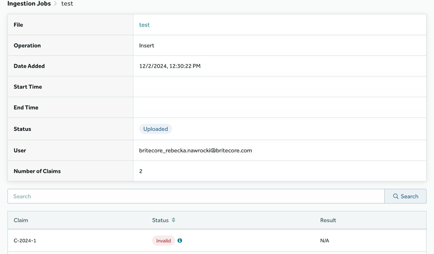Click the breadcrumb chevron separator
The image size is (434, 254).
[x=56, y=4]
